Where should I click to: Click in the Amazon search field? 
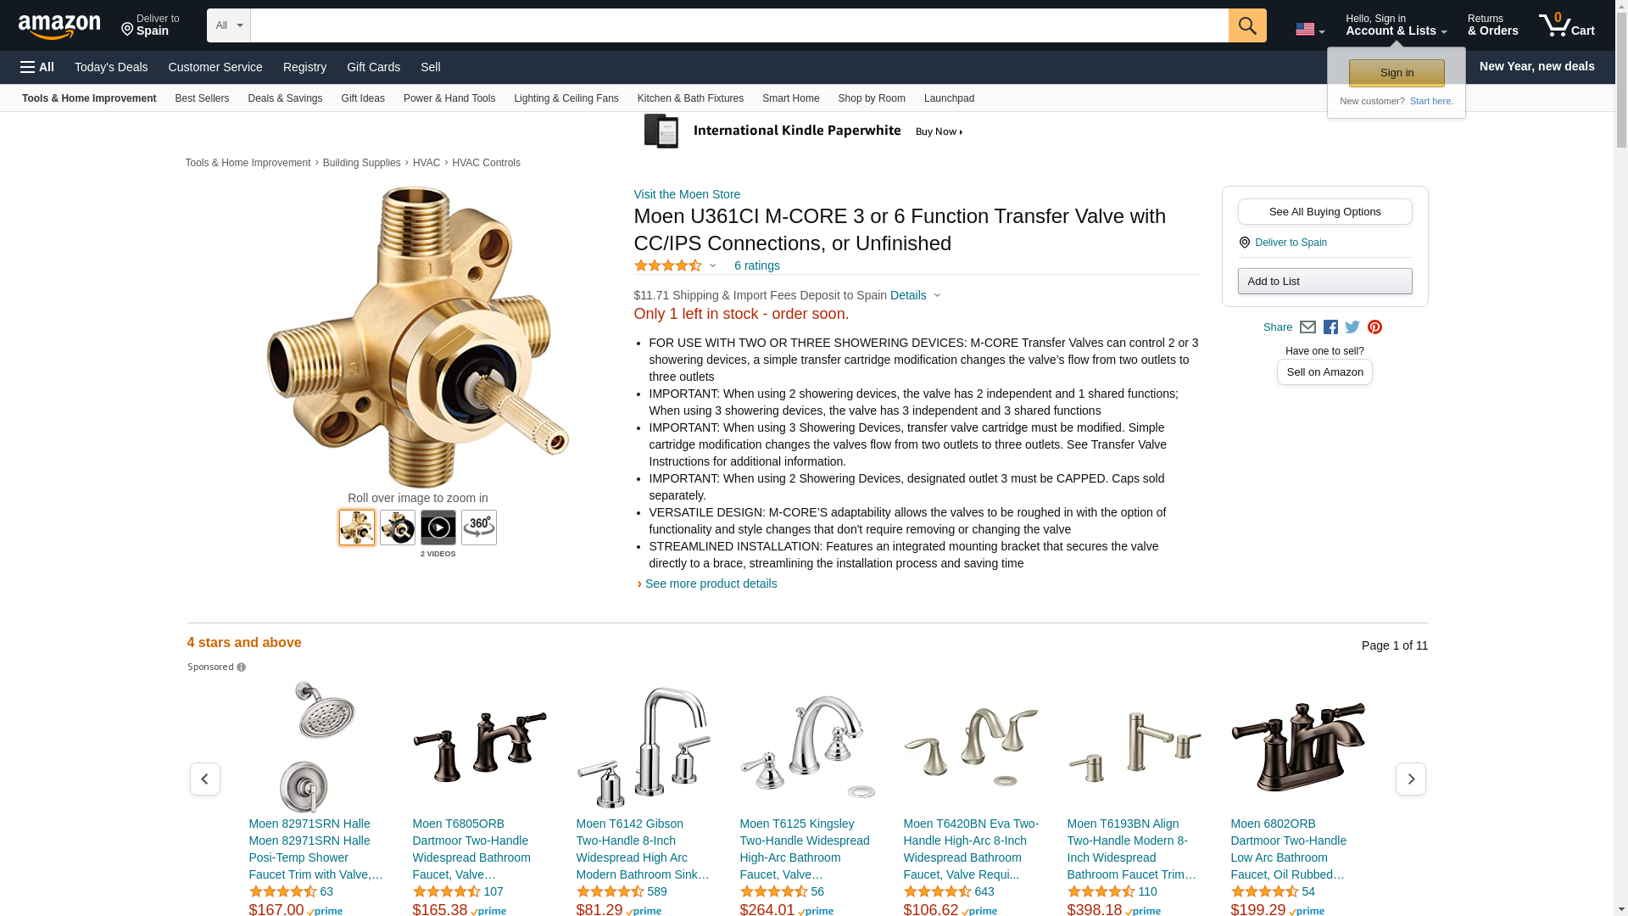point(739,25)
